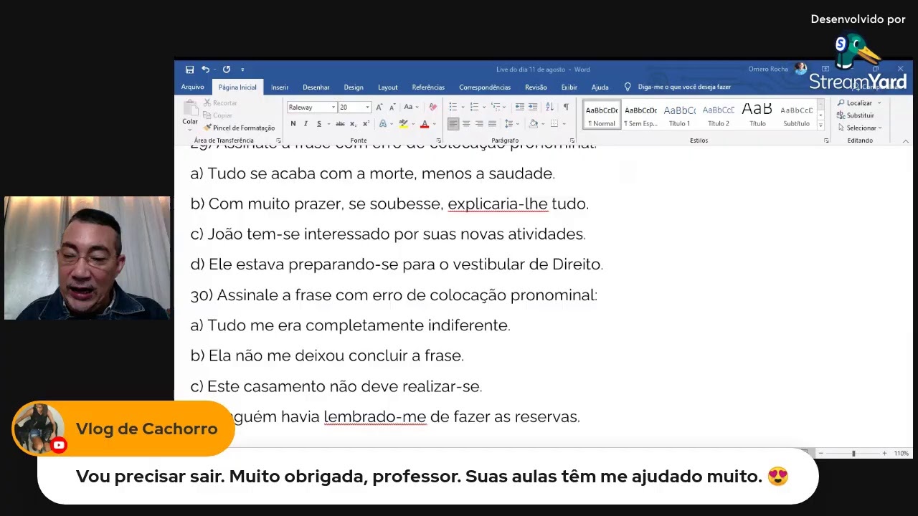918x516 pixels.
Task: Save the document with the floppy icon
Action: point(189,70)
